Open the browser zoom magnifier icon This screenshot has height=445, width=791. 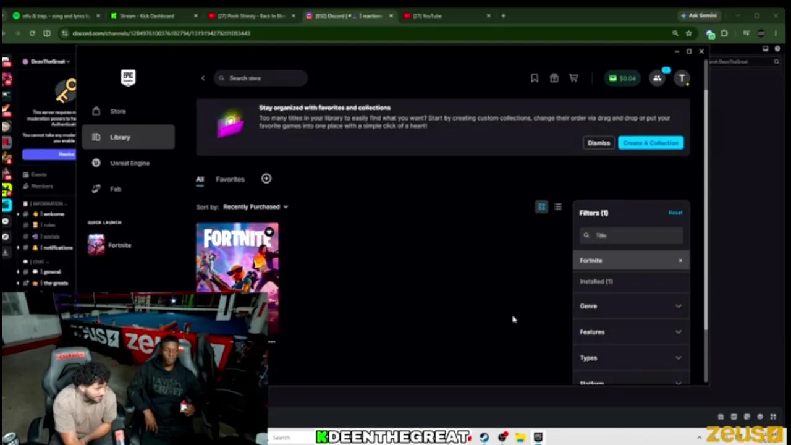(675, 33)
